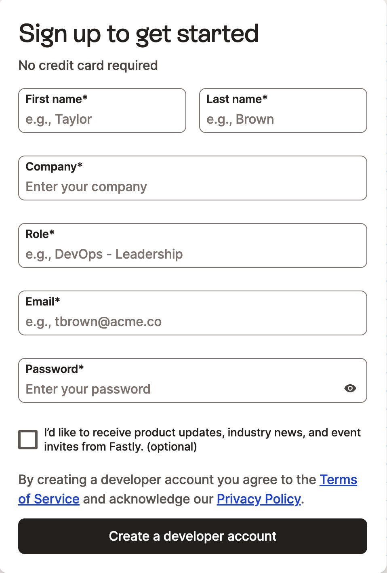
Task: Click the 'First name*' label
Action: point(57,99)
